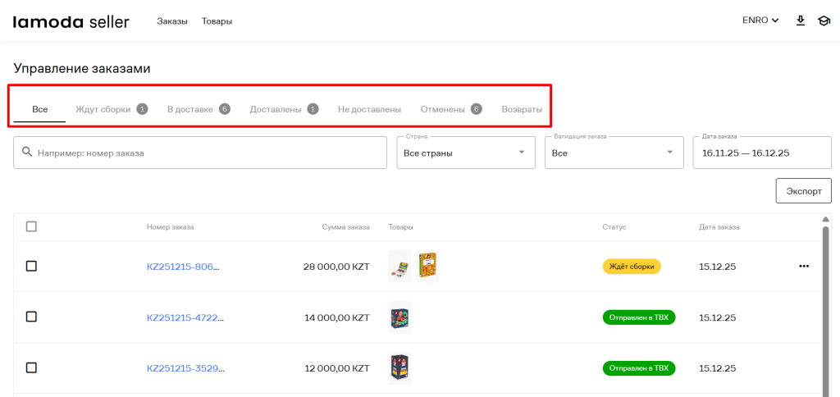The image size is (840, 397).
Task: Click the "Ждёт сборки" status badge
Action: (x=632, y=266)
